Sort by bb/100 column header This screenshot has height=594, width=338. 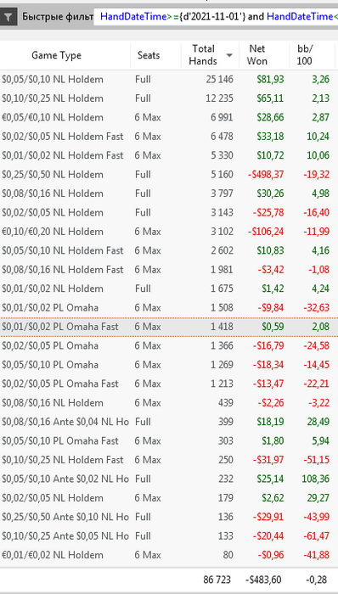(x=304, y=55)
